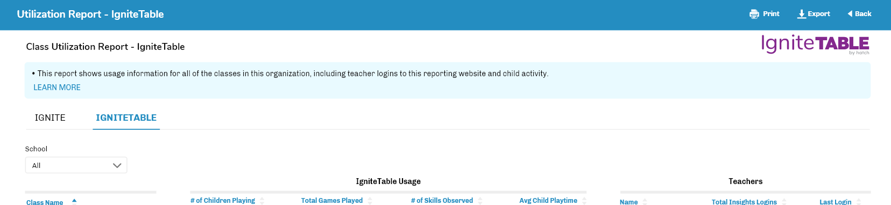Click the Export download icon
Screen dimensions: 891x205
click(802, 14)
